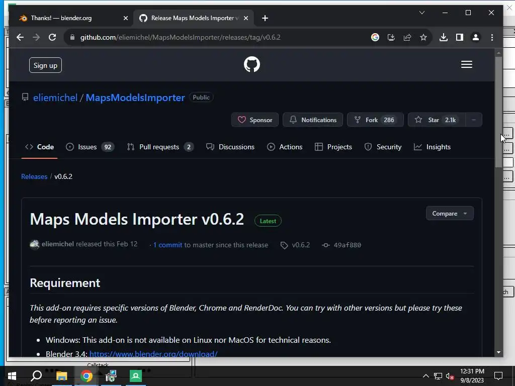515x386 pixels.
Task: Click the address bar URL
Action: tap(181, 37)
